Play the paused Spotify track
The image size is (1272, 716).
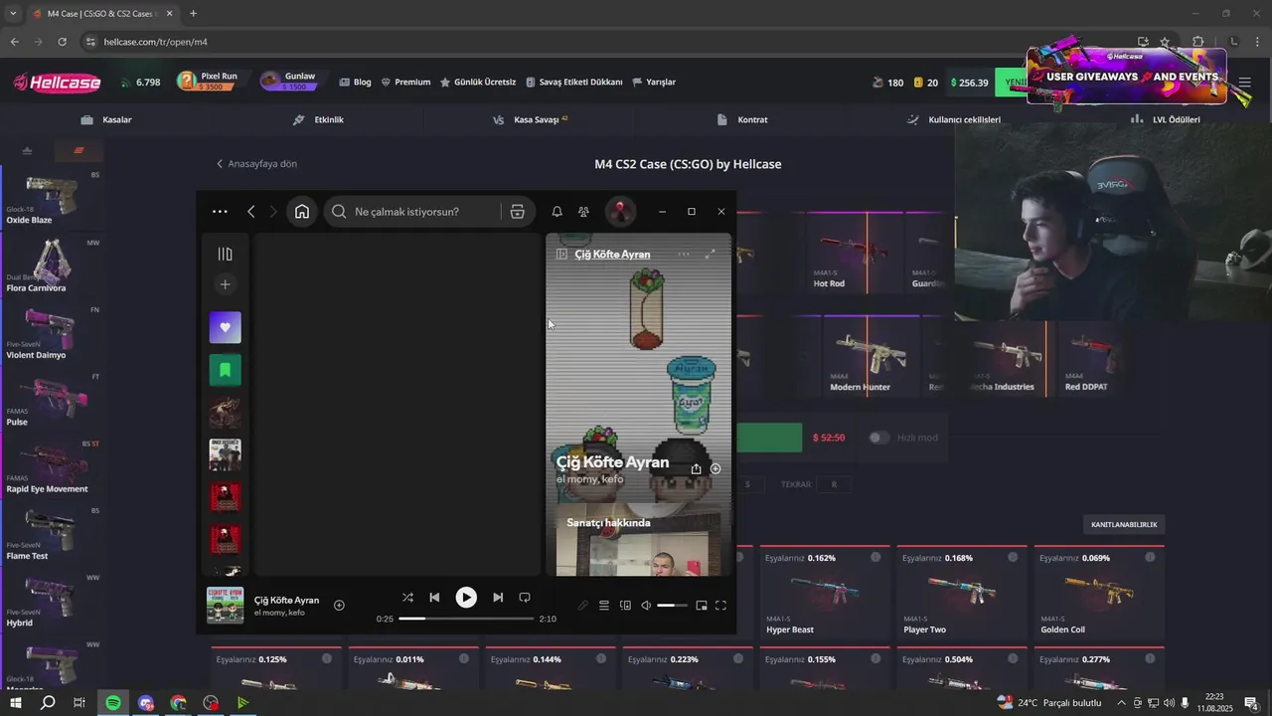[466, 598]
